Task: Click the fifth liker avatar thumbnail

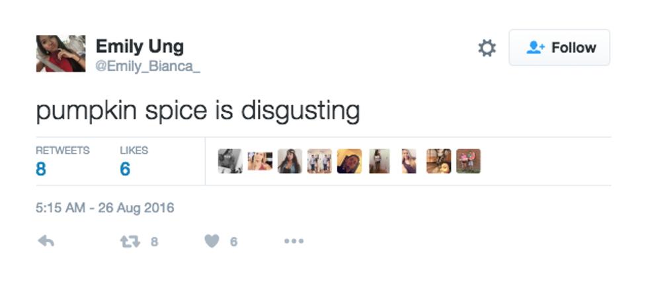Action: pyautogui.click(x=349, y=162)
